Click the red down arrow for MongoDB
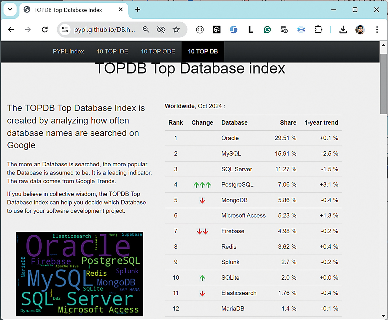This screenshot has height=320, width=388. 202,201
